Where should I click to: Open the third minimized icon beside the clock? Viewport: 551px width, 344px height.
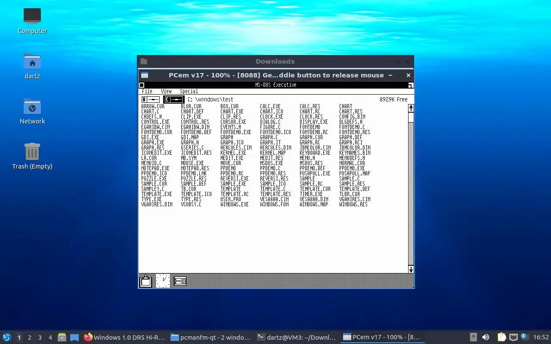point(180,281)
